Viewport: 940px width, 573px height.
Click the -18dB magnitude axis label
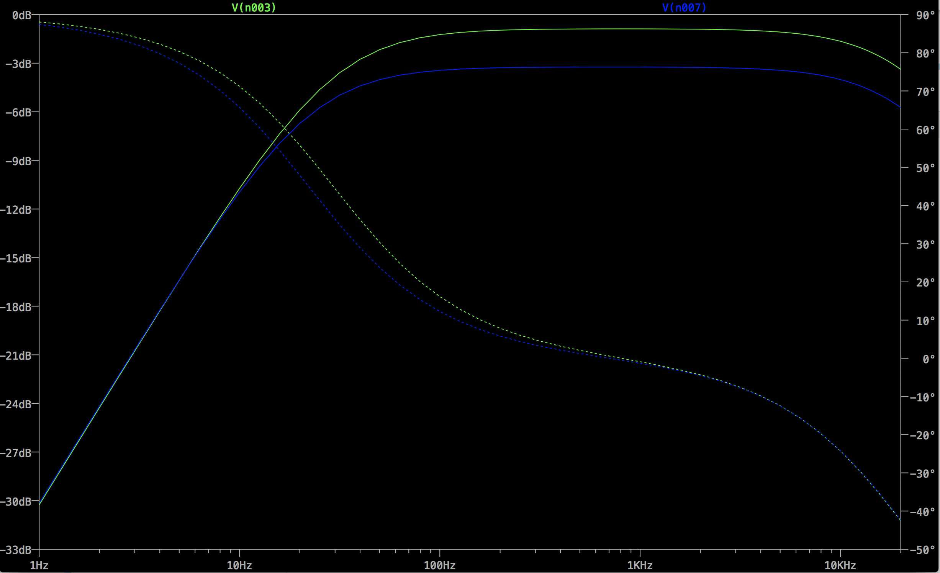(16, 307)
